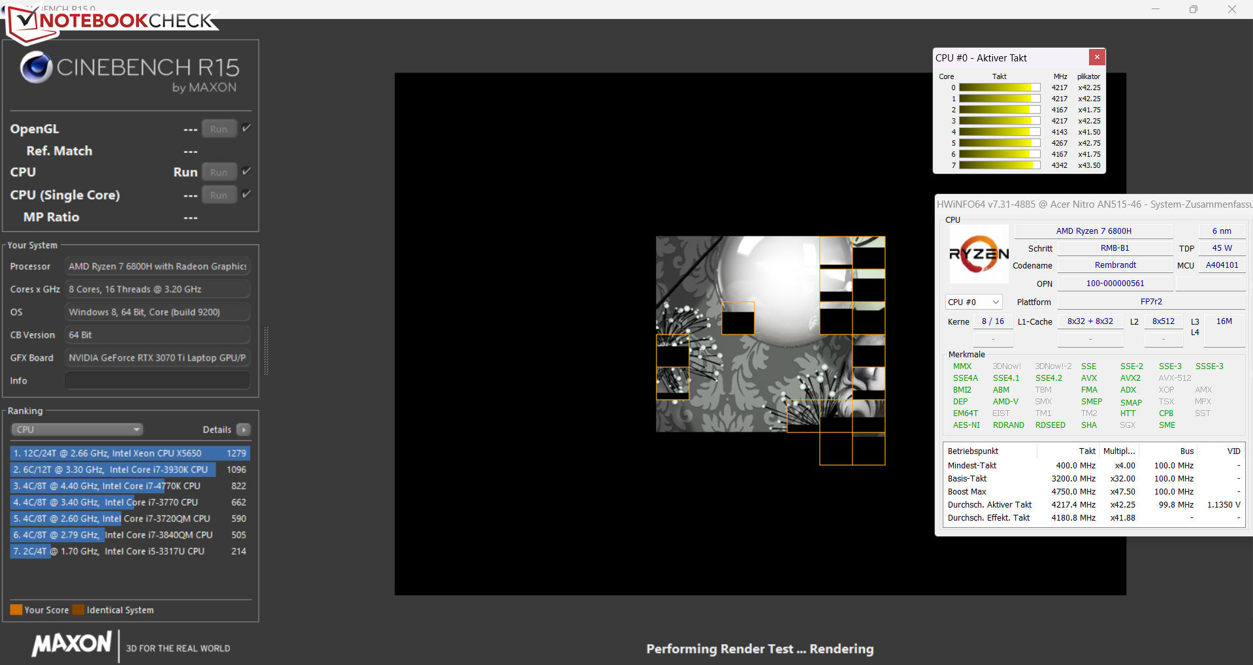Toggle the CPU (Single Core) checkbox
The height and width of the screenshot is (665, 1253).
point(246,194)
